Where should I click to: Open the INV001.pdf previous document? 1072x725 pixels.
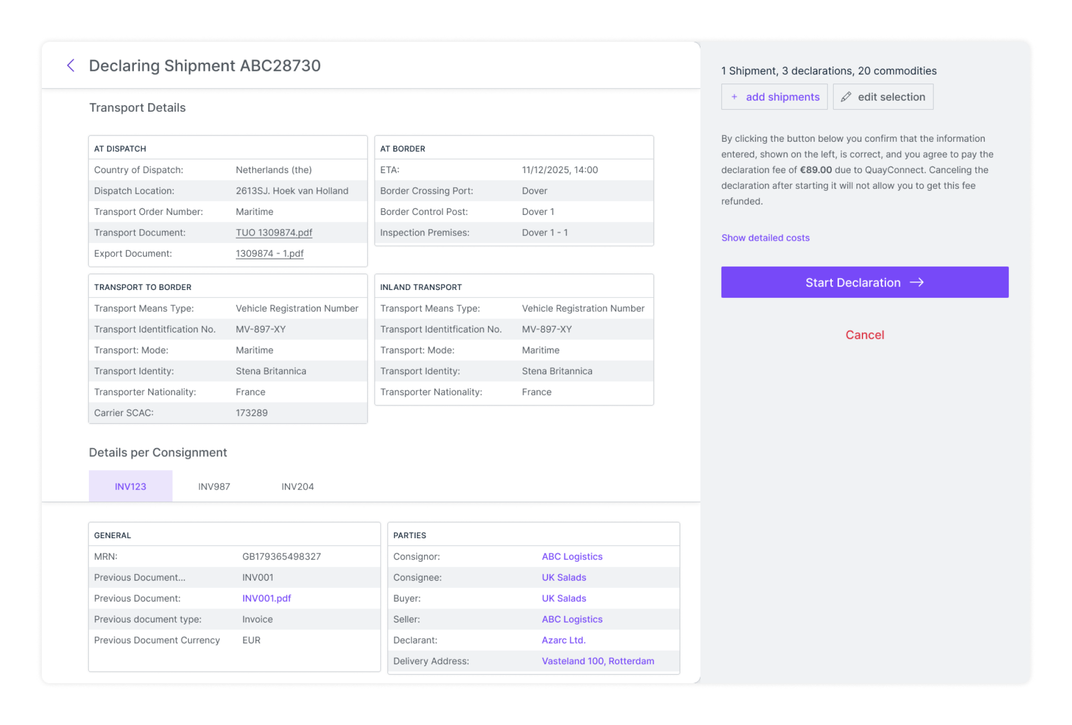click(266, 599)
